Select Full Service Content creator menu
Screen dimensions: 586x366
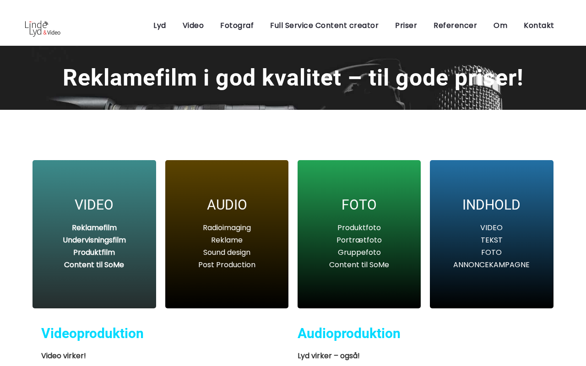[x=324, y=26]
